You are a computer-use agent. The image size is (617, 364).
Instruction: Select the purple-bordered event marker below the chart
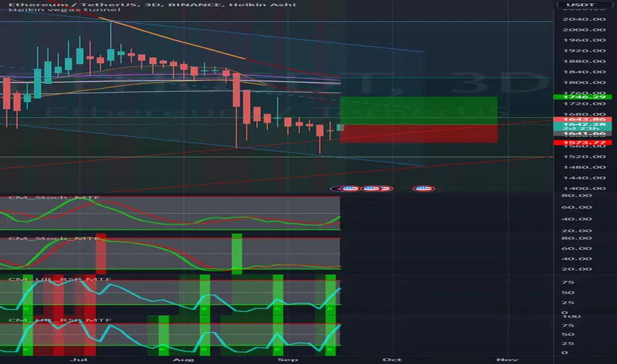point(335,189)
